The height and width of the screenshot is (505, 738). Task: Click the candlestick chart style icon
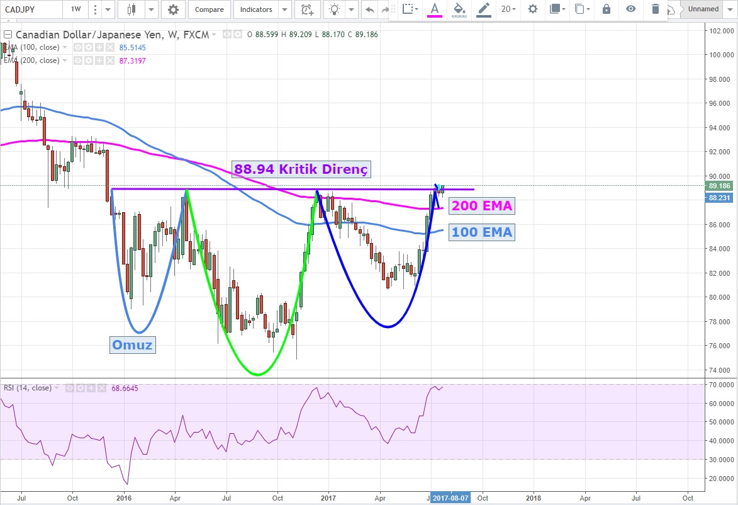pyautogui.click(x=131, y=9)
